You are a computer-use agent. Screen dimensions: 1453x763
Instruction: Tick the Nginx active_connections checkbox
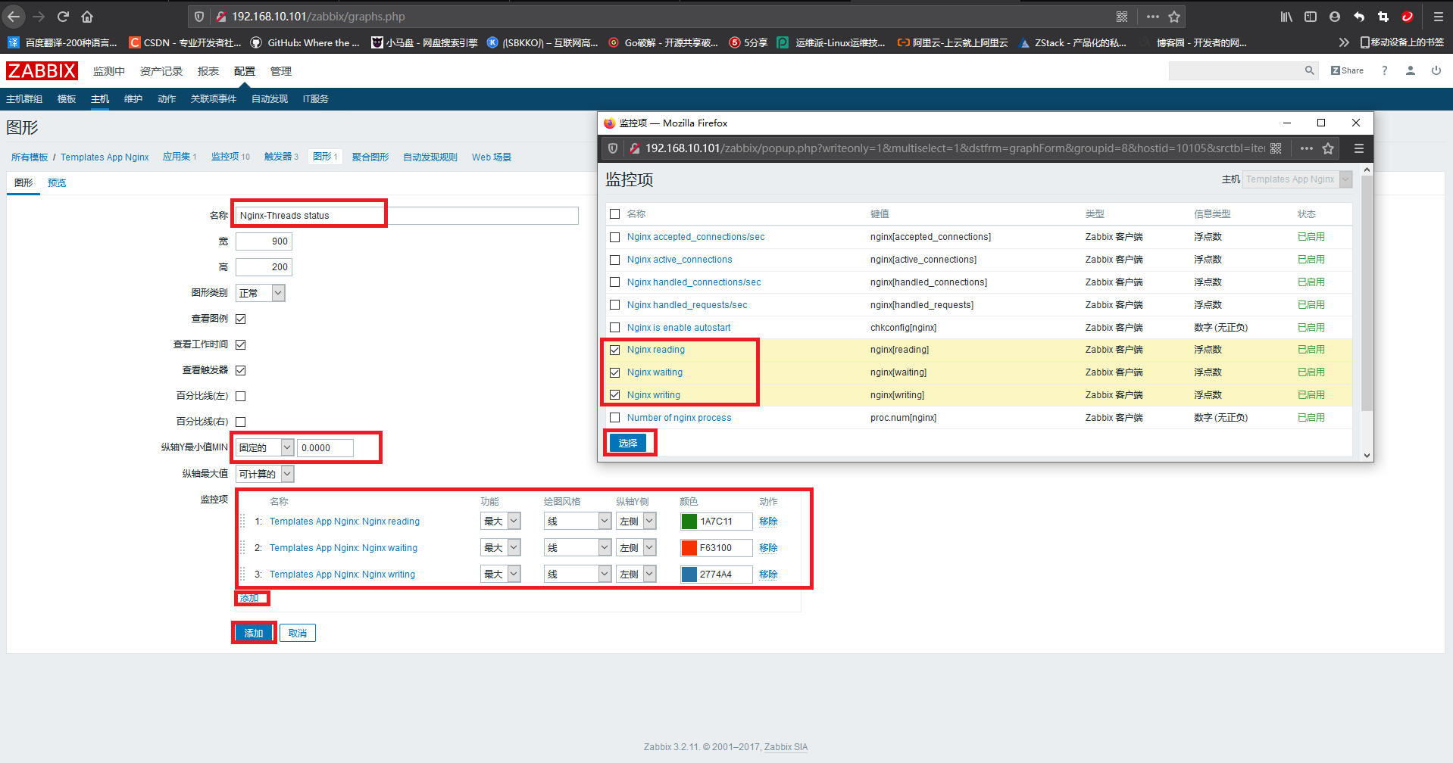[614, 260]
